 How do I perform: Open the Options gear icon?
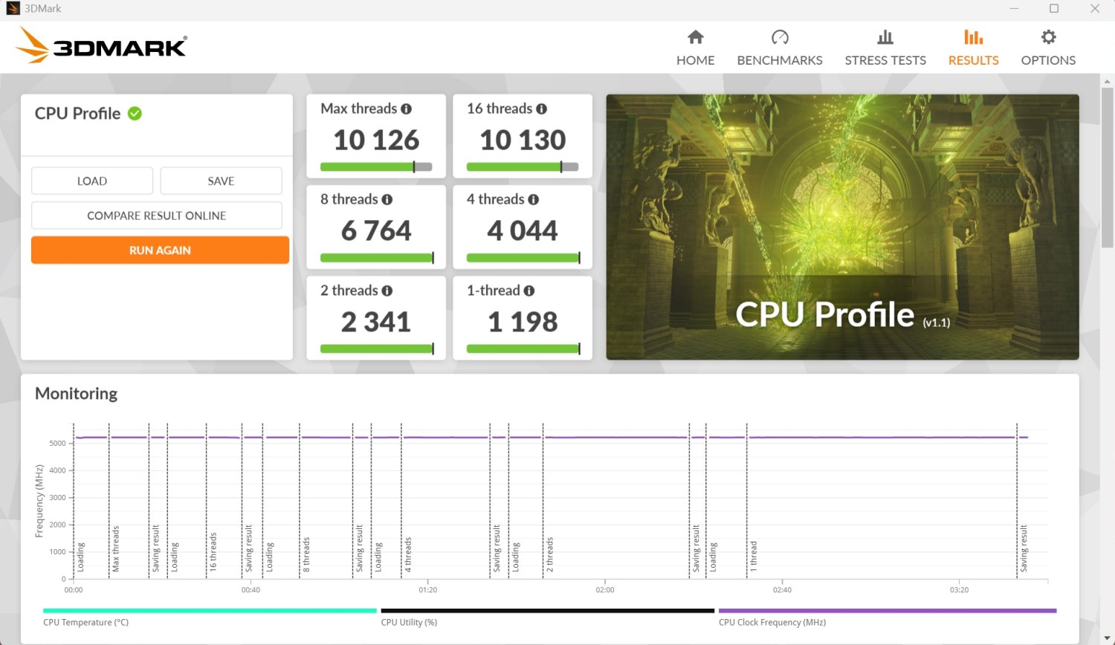[x=1048, y=37]
